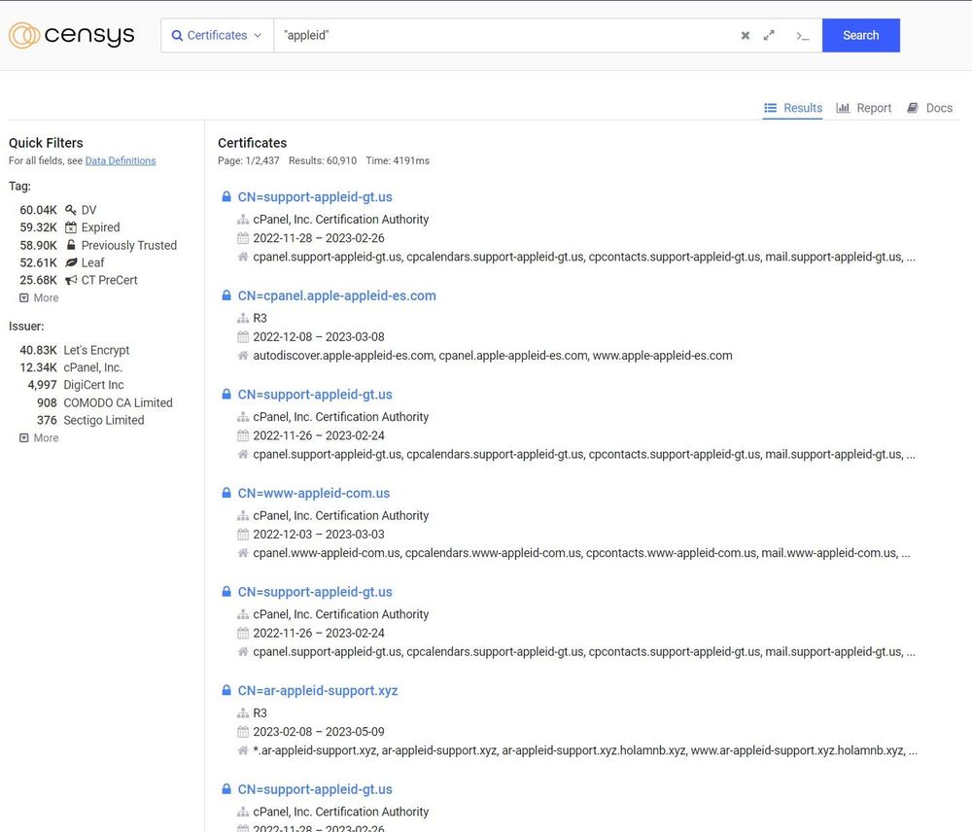972x832 pixels.
Task: Click home icon beside autodiscover.apple-appleid-es.com names
Action: click(x=243, y=355)
